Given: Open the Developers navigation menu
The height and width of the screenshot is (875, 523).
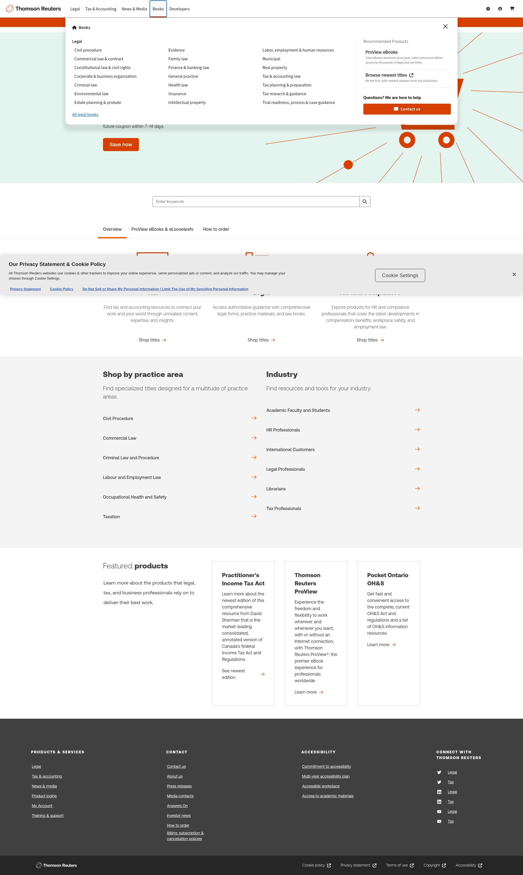Looking at the screenshot, I should 180,9.
